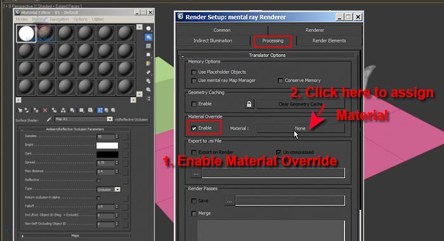
Task: Click the Material Override None button
Action: pos(301,128)
